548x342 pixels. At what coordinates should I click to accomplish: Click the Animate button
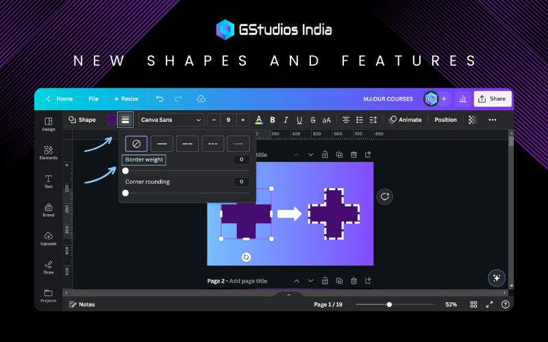[x=406, y=120]
